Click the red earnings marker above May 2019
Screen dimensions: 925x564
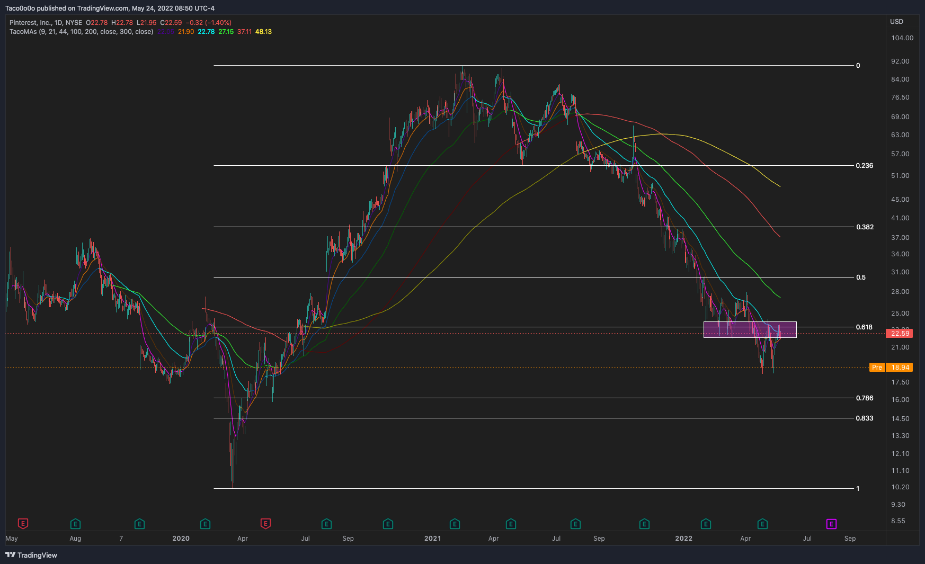(23, 524)
